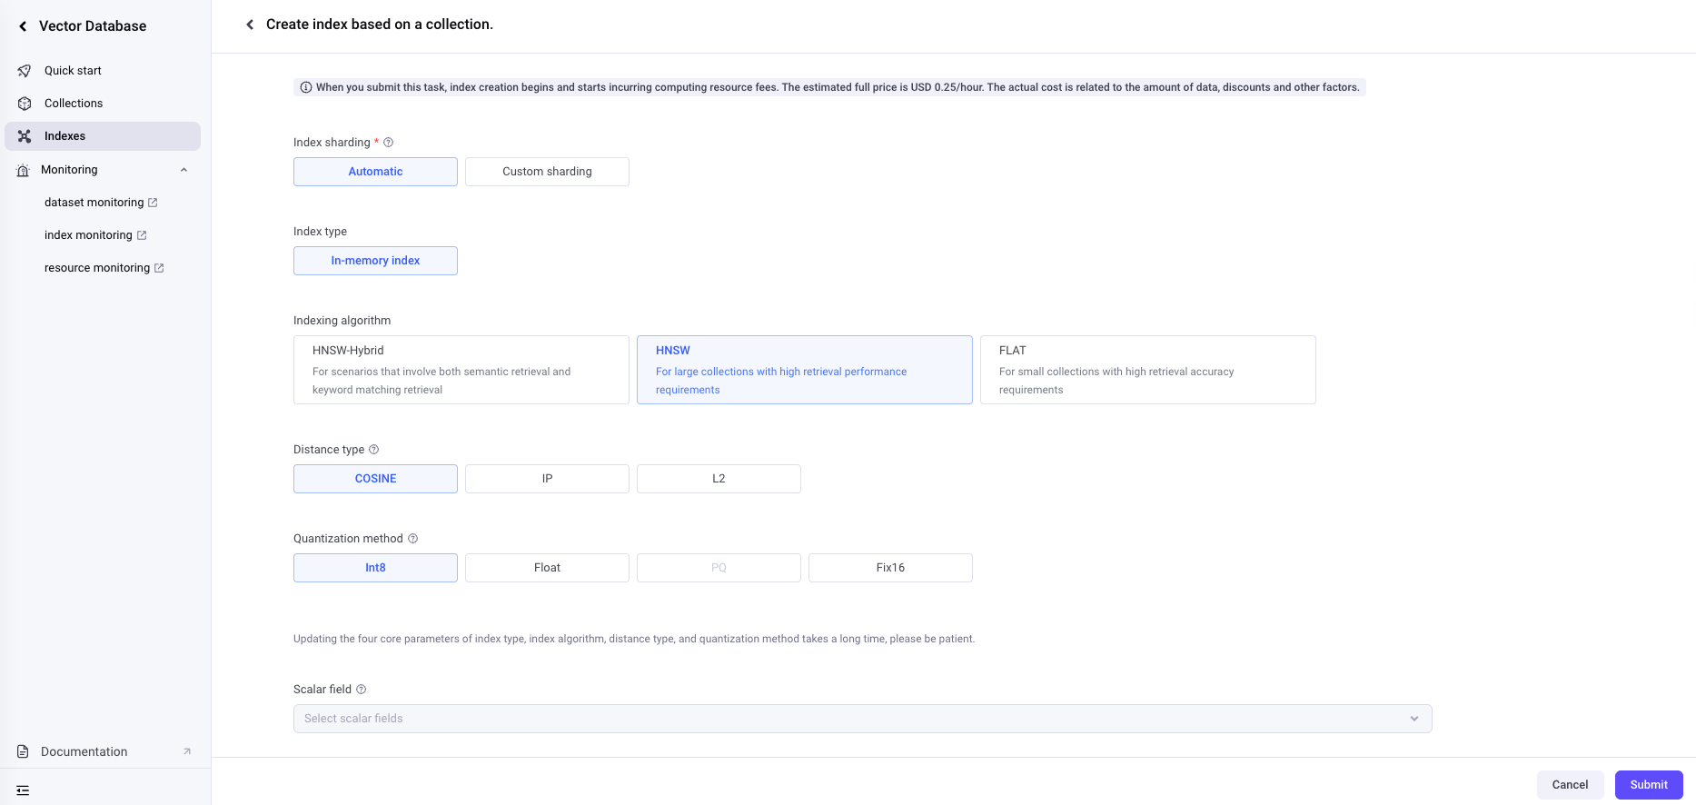The image size is (1696, 805).
Task: Choose Float quantization method
Action: [547, 568]
